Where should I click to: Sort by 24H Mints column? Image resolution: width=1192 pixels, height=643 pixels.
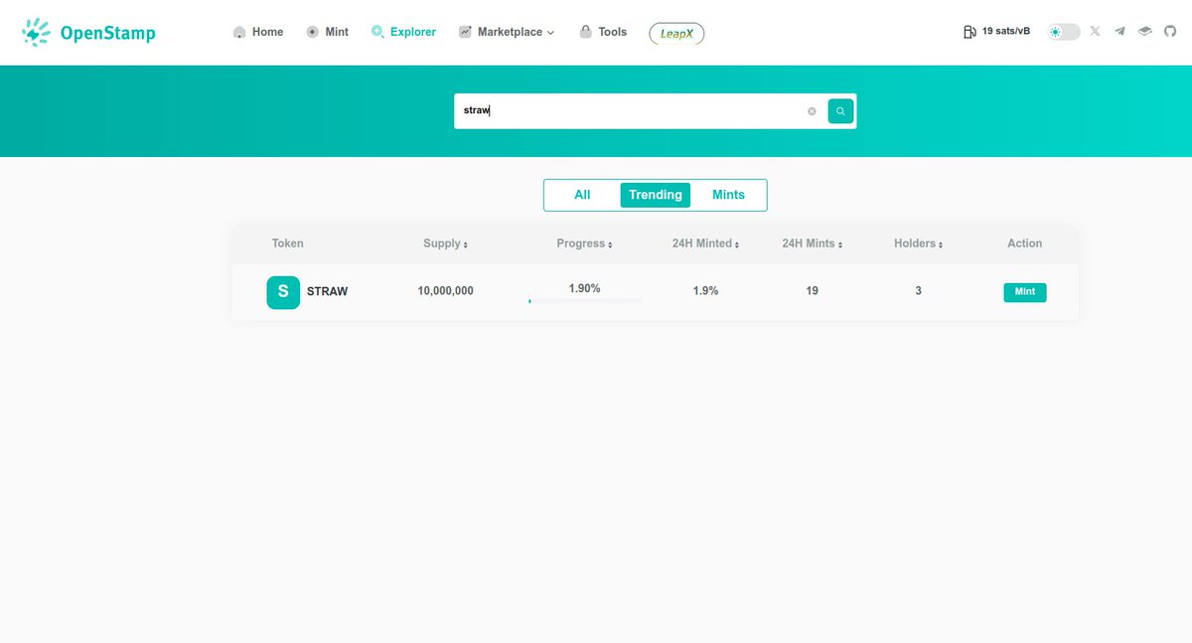click(x=812, y=243)
